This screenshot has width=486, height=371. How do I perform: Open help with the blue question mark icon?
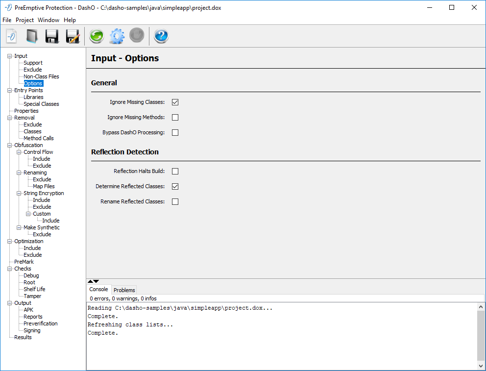pos(161,36)
